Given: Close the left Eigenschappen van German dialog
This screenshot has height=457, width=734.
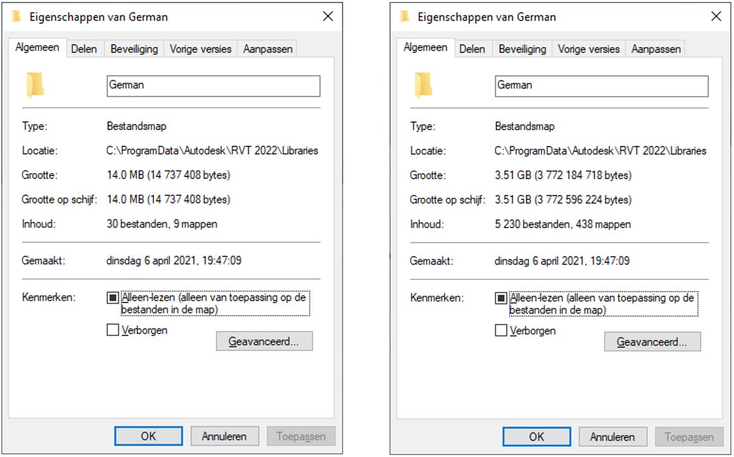Looking at the screenshot, I should tap(328, 17).
